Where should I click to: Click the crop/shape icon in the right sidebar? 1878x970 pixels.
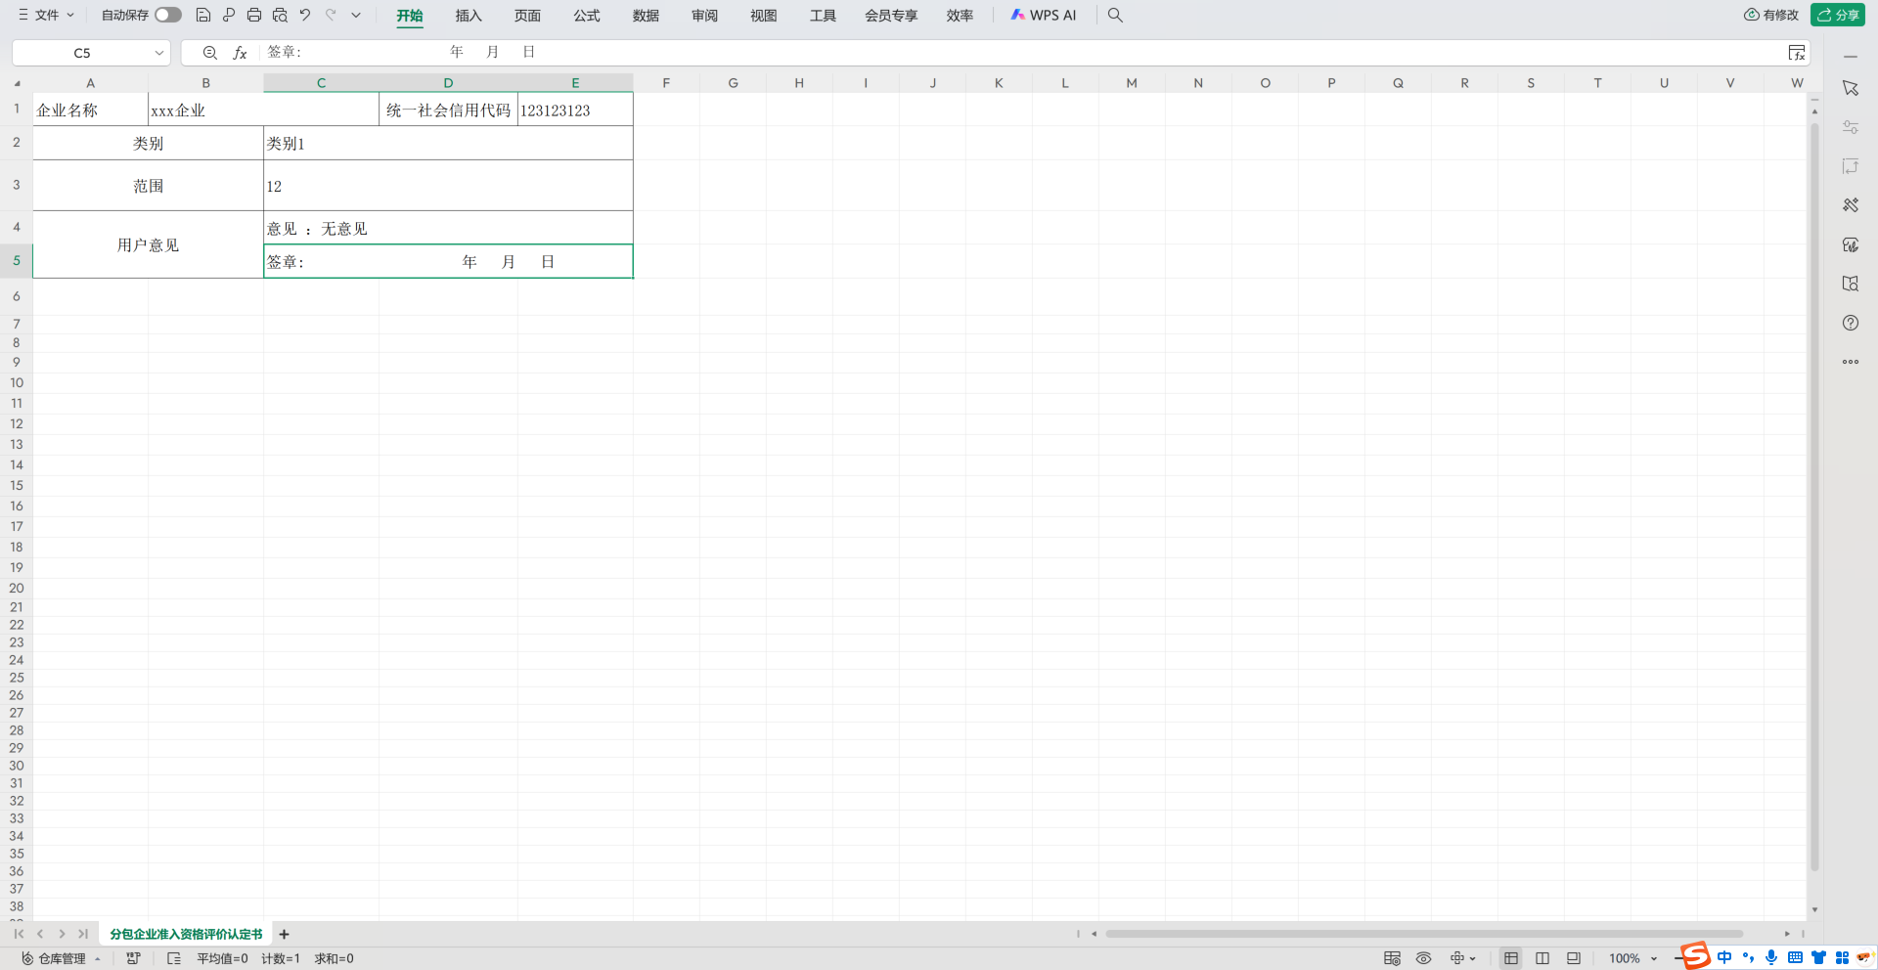pos(1851,166)
